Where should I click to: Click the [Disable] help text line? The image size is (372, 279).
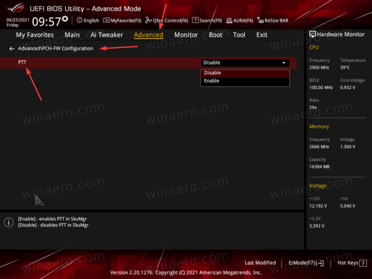[54, 225]
